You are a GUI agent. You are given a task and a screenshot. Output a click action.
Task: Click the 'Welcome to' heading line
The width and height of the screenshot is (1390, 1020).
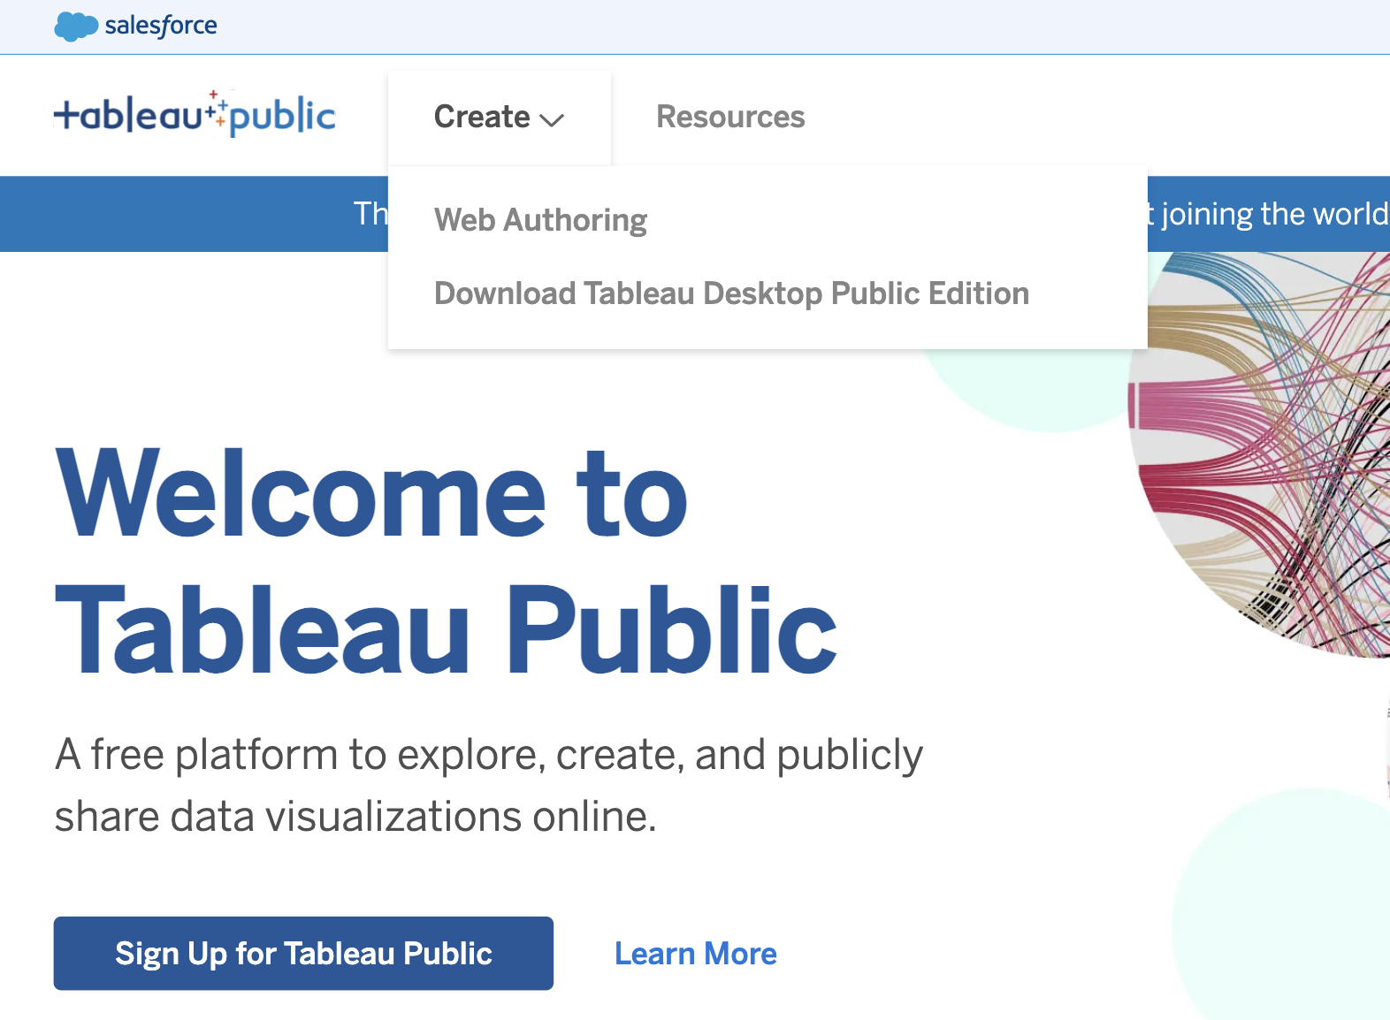(371, 493)
